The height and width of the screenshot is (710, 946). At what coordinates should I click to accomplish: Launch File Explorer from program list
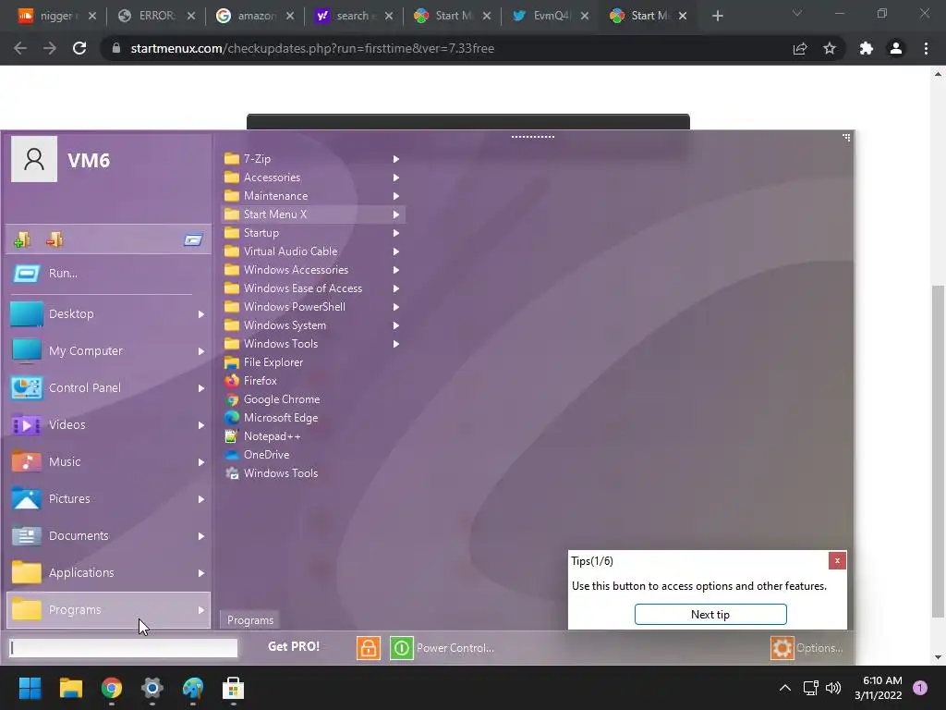pyautogui.click(x=313, y=362)
